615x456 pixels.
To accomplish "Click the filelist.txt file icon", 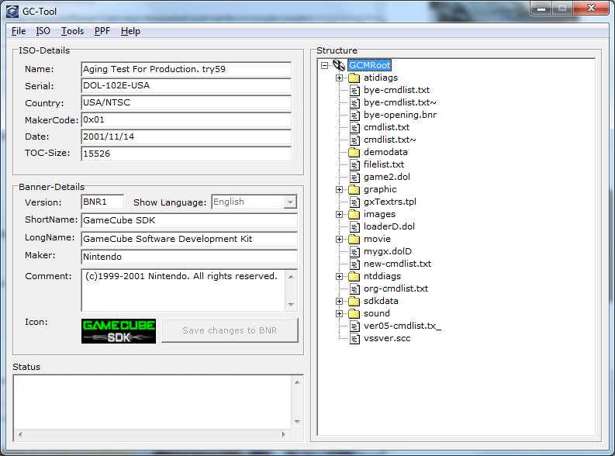I will (x=354, y=165).
